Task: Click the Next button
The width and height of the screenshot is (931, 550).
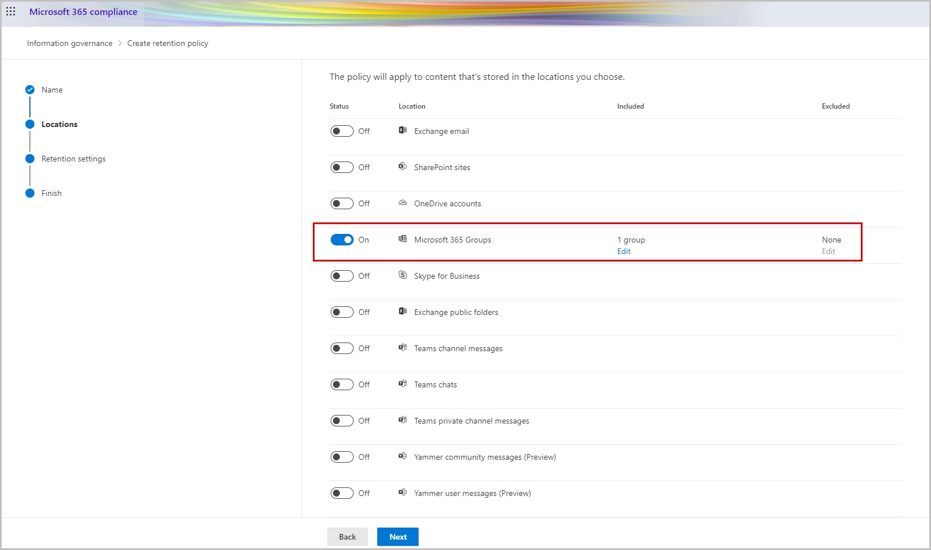Action: [397, 537]
